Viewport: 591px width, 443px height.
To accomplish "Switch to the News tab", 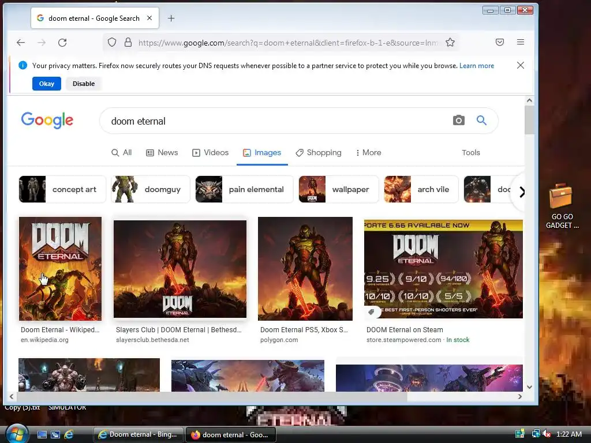I will pyautogui.click(x=162, y=152).
